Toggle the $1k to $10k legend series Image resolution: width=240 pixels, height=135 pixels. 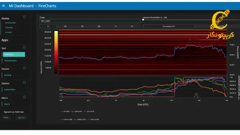[x=89, y=112]
